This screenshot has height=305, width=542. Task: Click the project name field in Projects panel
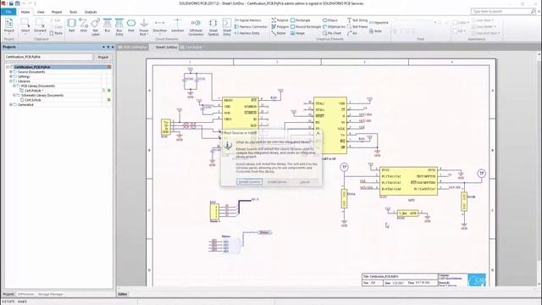49,57
